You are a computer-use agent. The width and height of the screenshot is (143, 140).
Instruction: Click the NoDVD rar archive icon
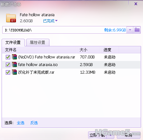pyautogui.click(x=14, y=57)
